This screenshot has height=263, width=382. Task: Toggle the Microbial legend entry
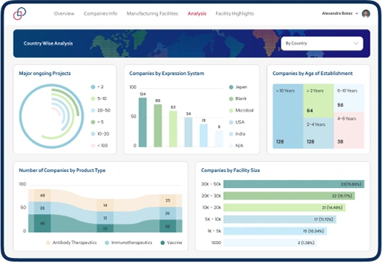241,110
